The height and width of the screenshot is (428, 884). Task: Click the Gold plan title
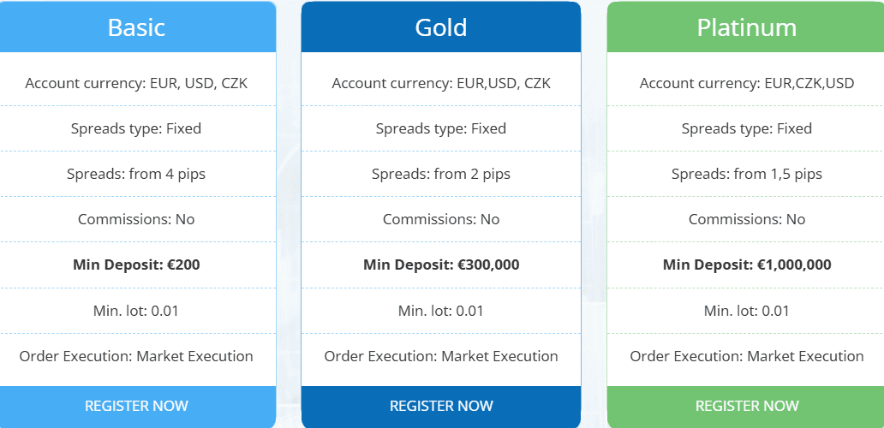pyautogui.click(x=441, y=27)
